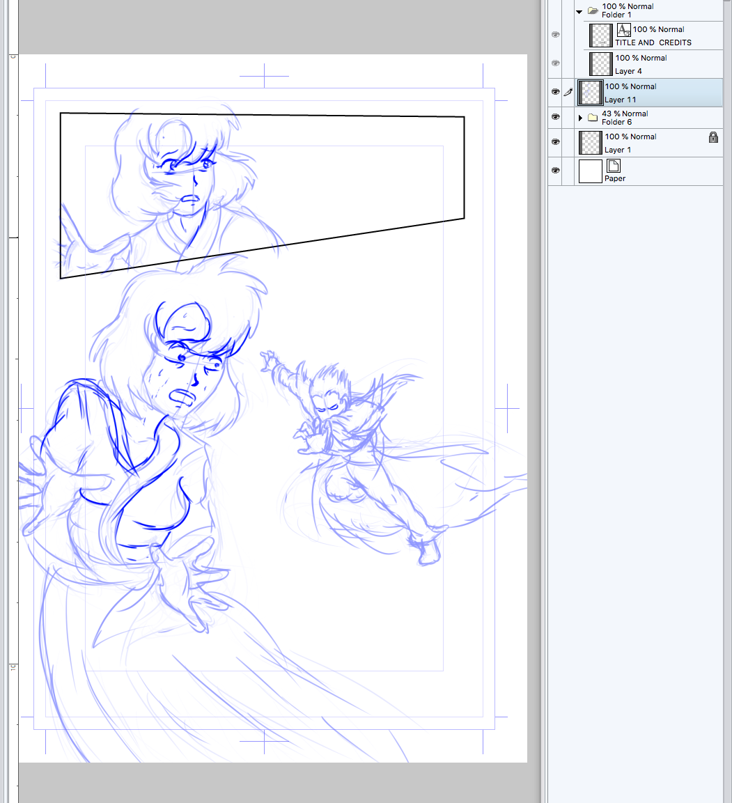Click the white Paper layer thumbnail

pyautogui.click(x=591, y=171)
